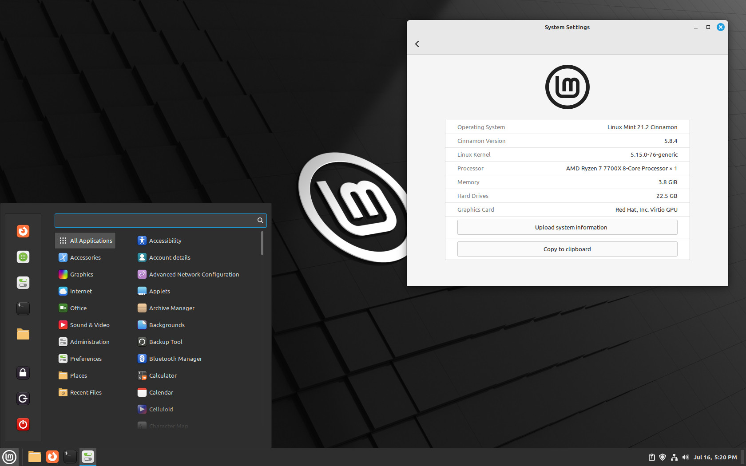Click the Logout icon in menu sidebar
The height and width of the screenshot is (466, 746).
pos(23,399)
